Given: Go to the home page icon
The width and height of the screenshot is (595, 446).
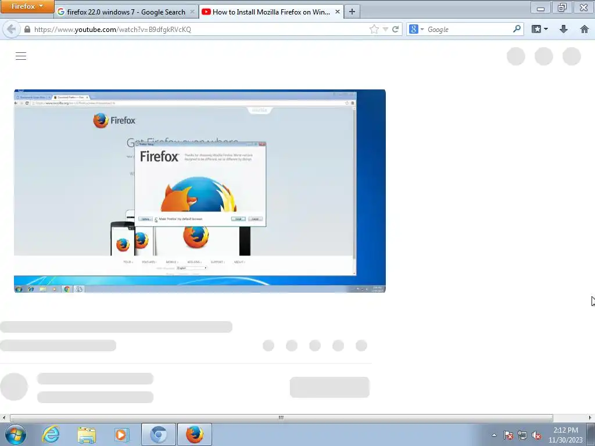Looking at the screenshot, I should click(585, 29).
